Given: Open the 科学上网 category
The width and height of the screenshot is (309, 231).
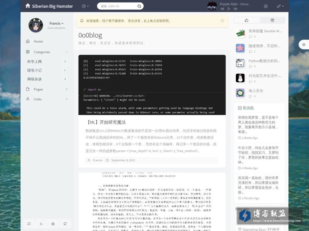Looking at the screenshot, I should 35,62.
